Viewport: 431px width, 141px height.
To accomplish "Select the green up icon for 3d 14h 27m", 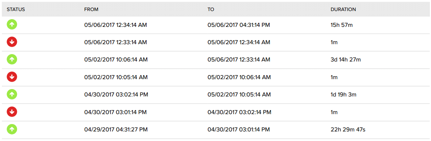I will pos(12,60).
